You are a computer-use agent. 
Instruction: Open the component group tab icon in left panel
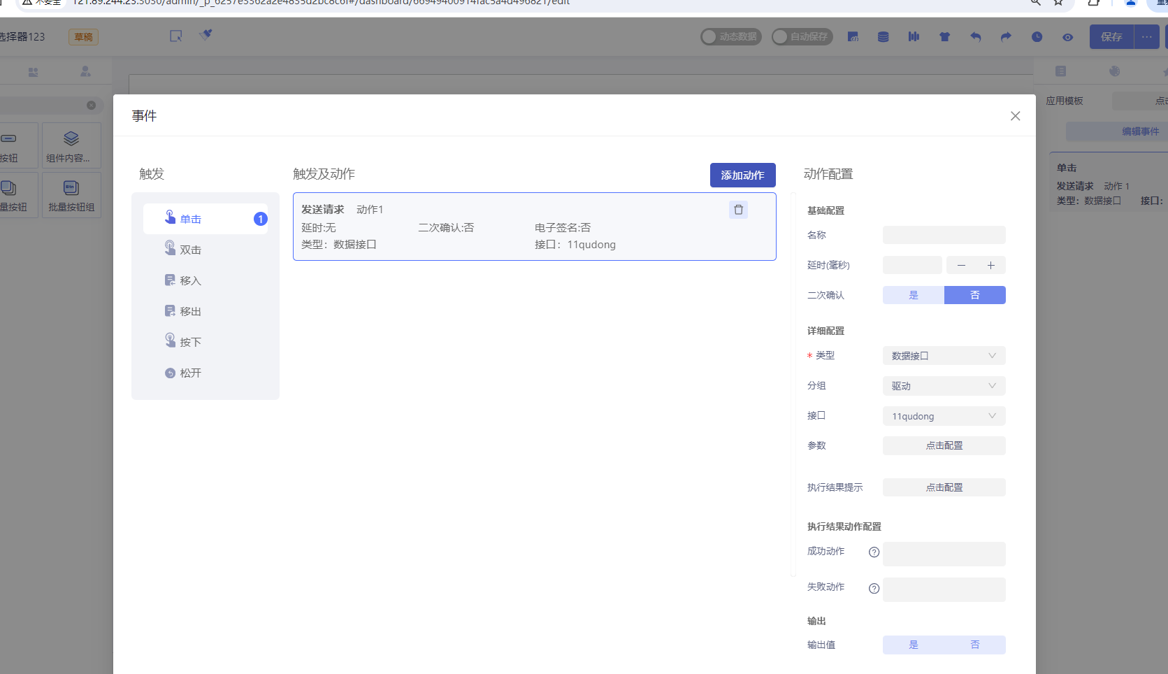point(33,72)
